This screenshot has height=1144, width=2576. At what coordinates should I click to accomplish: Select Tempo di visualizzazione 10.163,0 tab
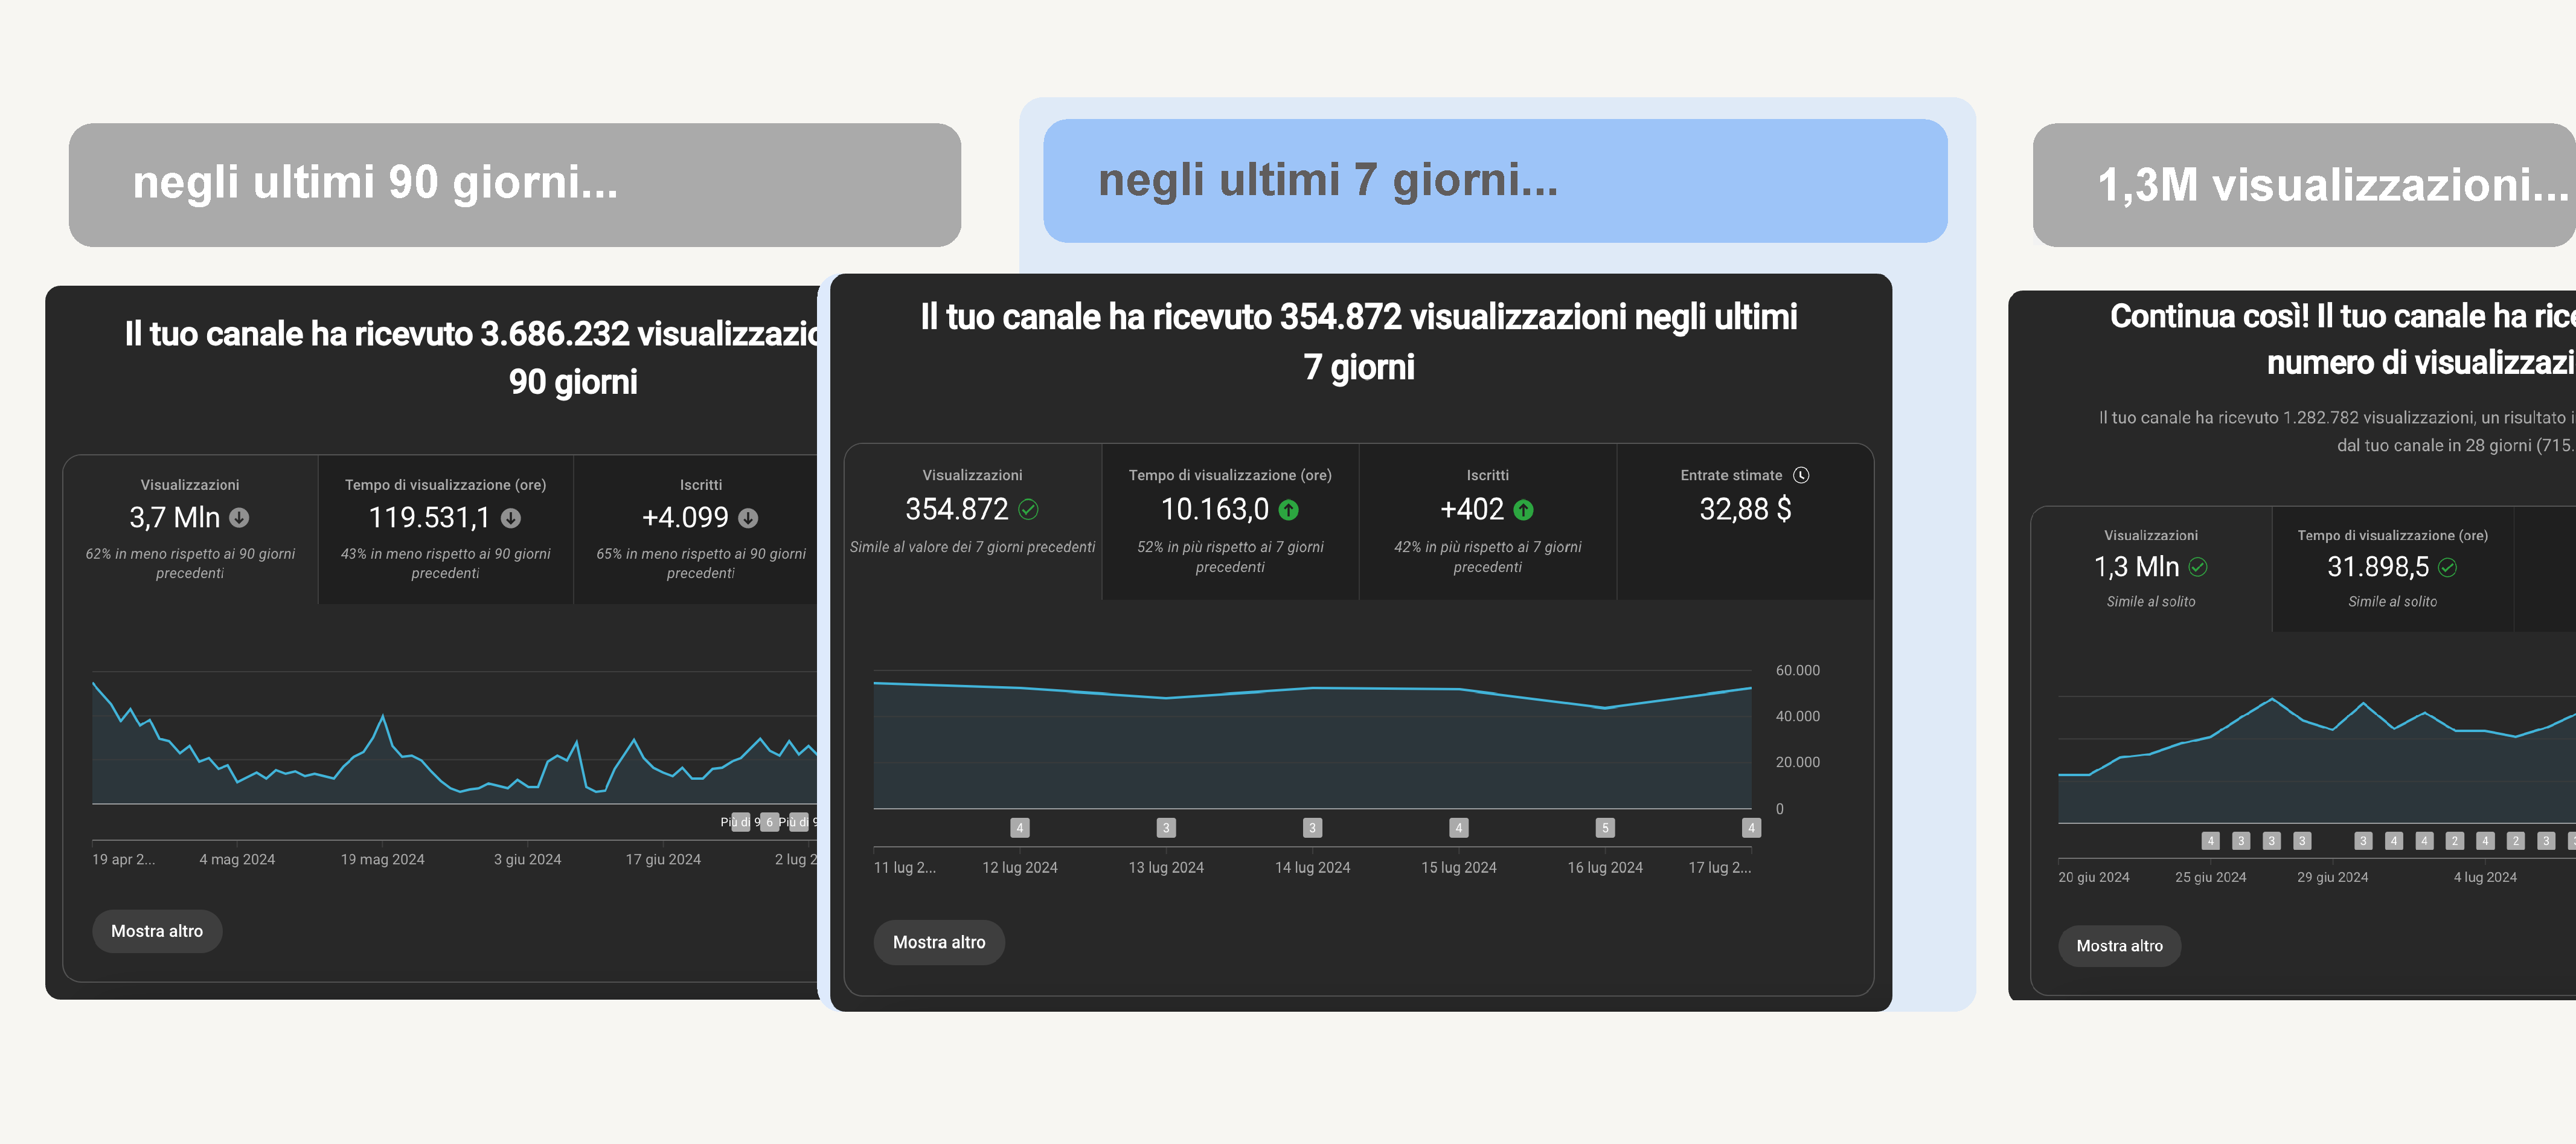(x=1230, y=522)
